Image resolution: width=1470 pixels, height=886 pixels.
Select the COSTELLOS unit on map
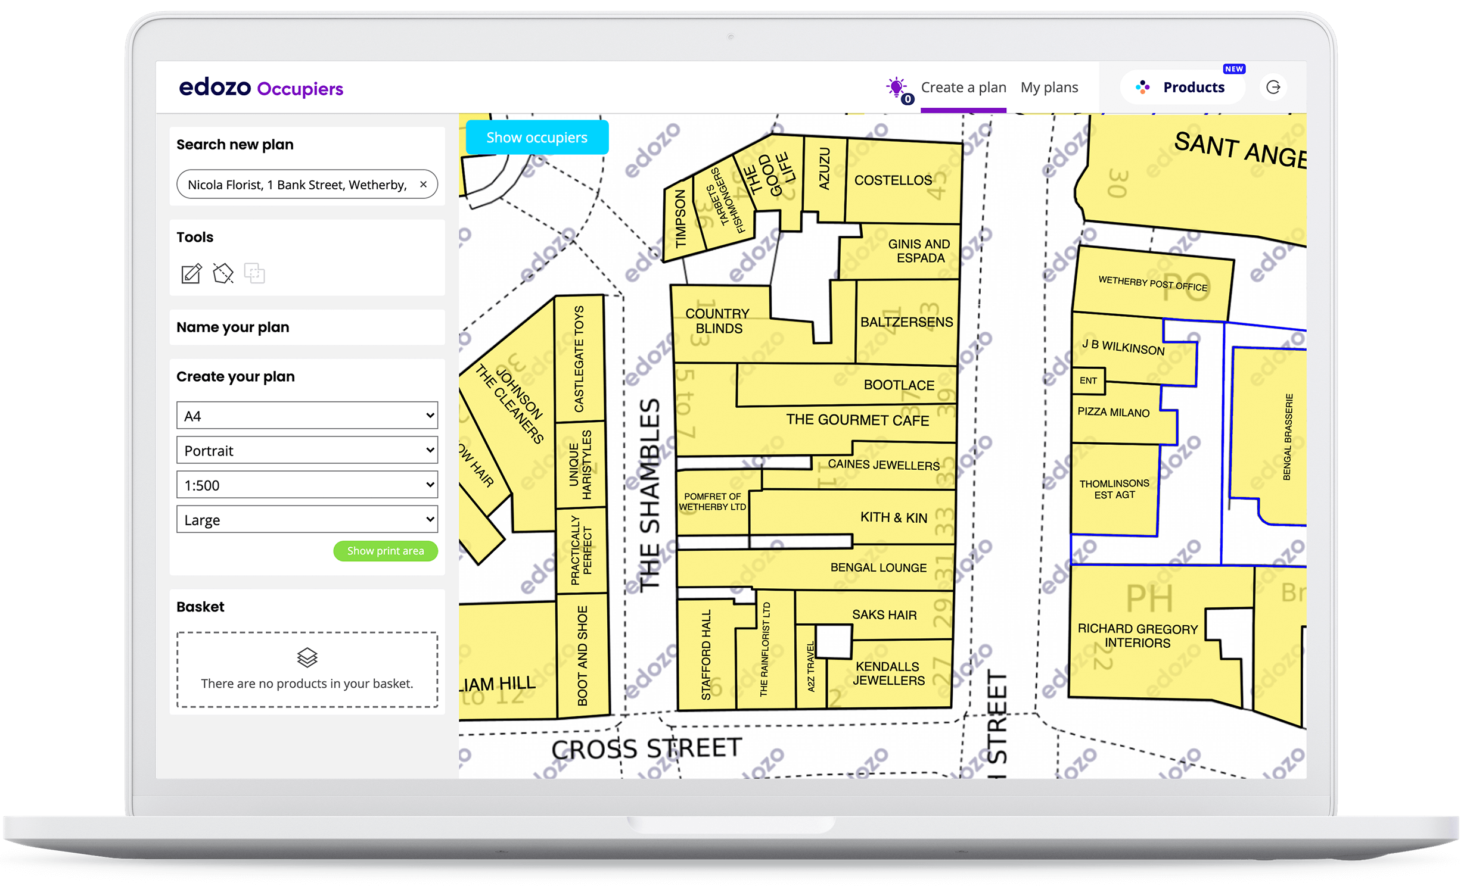point(903,182)
